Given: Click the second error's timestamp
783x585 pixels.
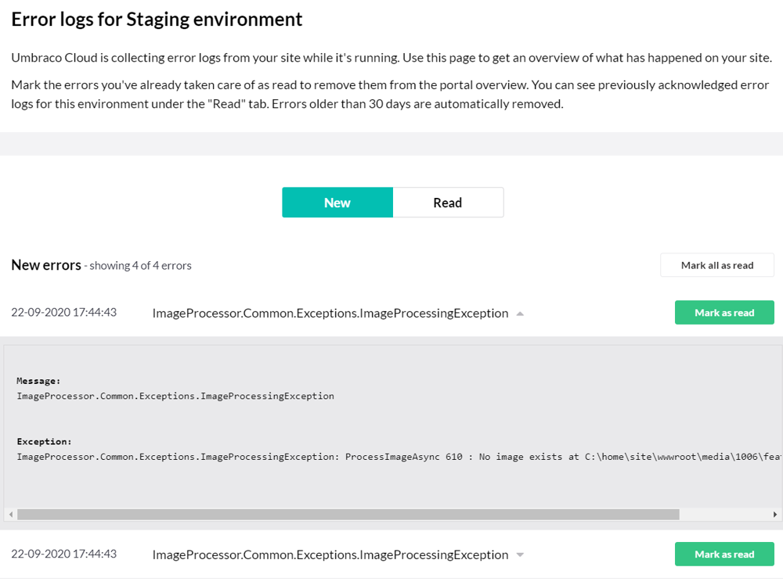Looking at the screenshot, I should click(x=63, y=554).
